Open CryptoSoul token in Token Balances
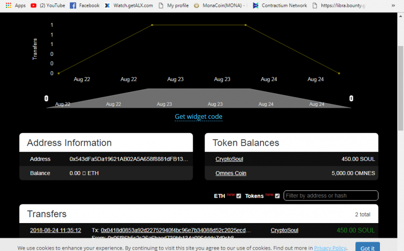The height and width of the screenshot is (251, 404). (x=229, y=159)
